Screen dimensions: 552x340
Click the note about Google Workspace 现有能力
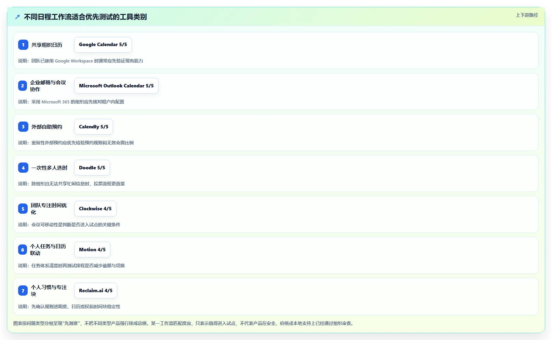(x=81, y=61)
